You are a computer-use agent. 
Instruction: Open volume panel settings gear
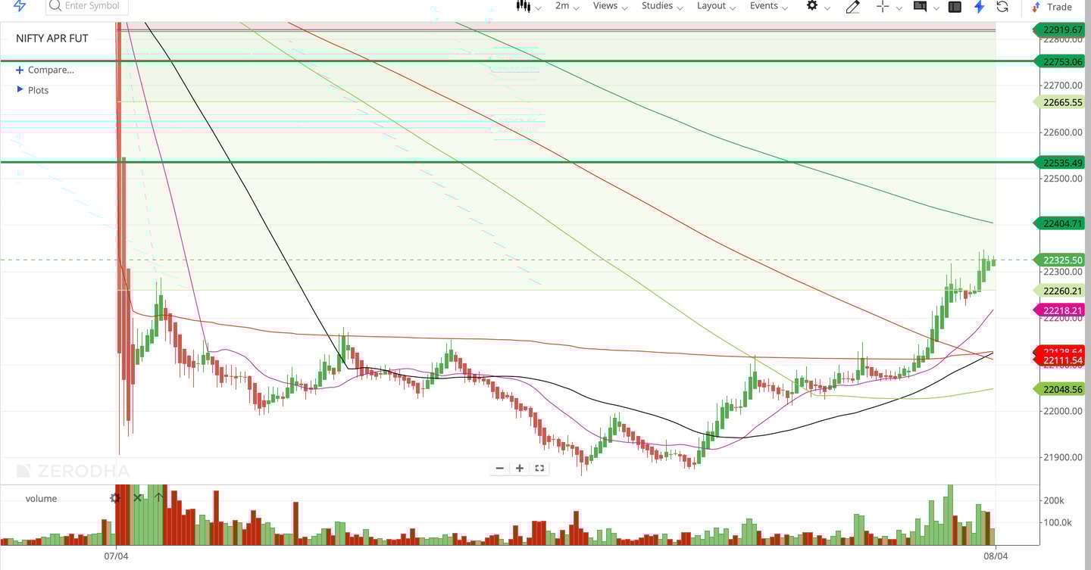(x=115, y=498)
